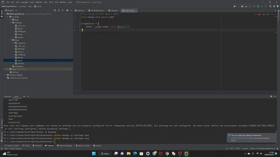Viewport: 280px width, 157px height.
Task: Open terminal panel settings gear
Action: coord(271,96)
